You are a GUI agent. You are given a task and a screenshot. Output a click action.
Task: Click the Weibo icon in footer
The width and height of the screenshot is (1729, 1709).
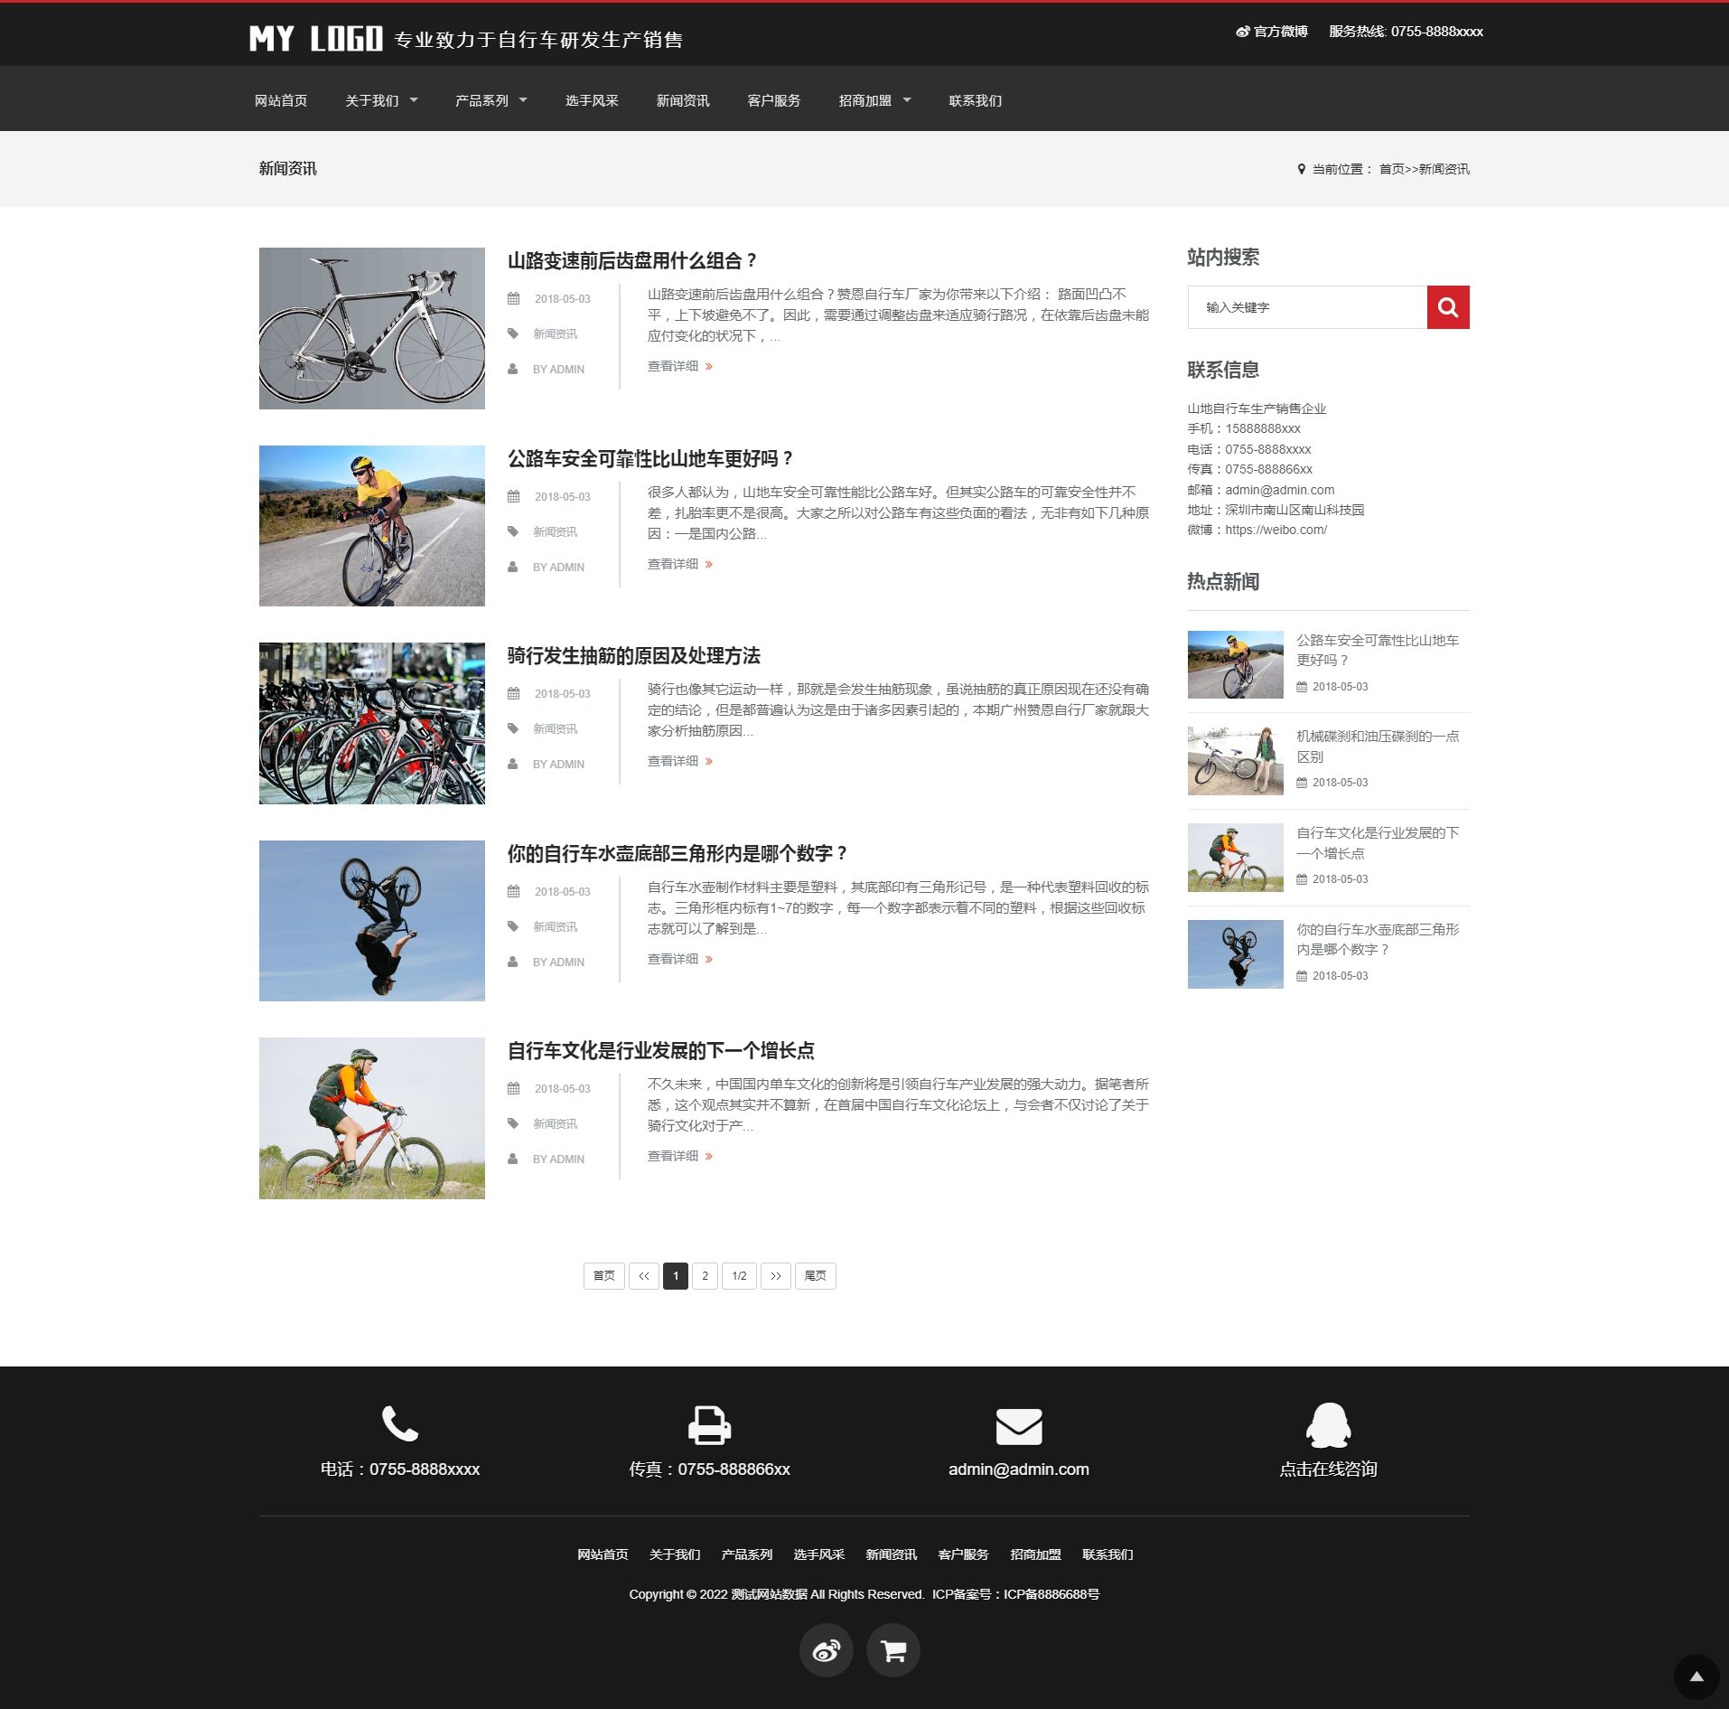[826, 1650]
